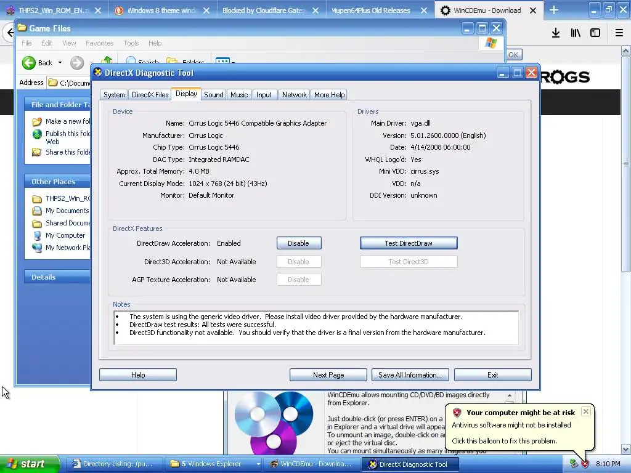
Task: Click the system tray clock
Action: coord(608,464)
